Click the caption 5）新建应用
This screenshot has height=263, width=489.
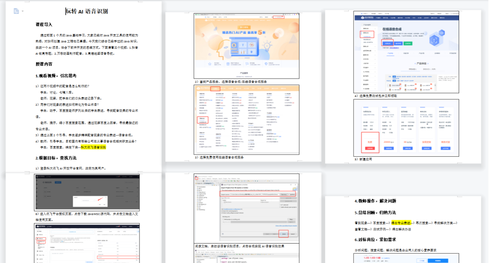coord(363,160)
